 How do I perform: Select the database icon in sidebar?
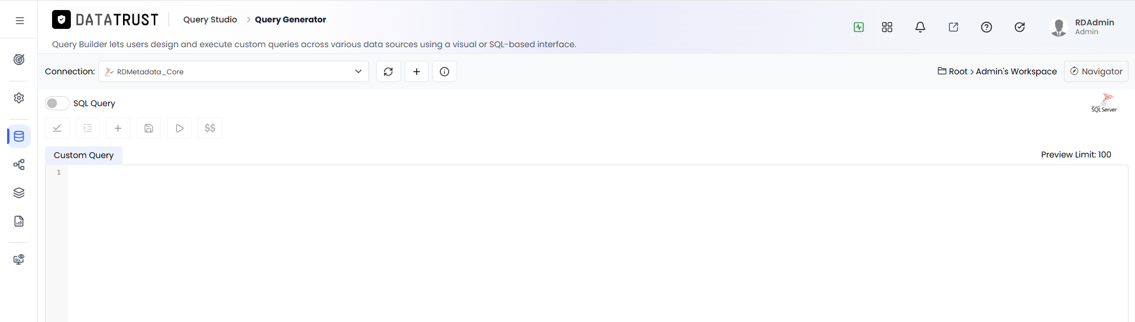point(19,136)
